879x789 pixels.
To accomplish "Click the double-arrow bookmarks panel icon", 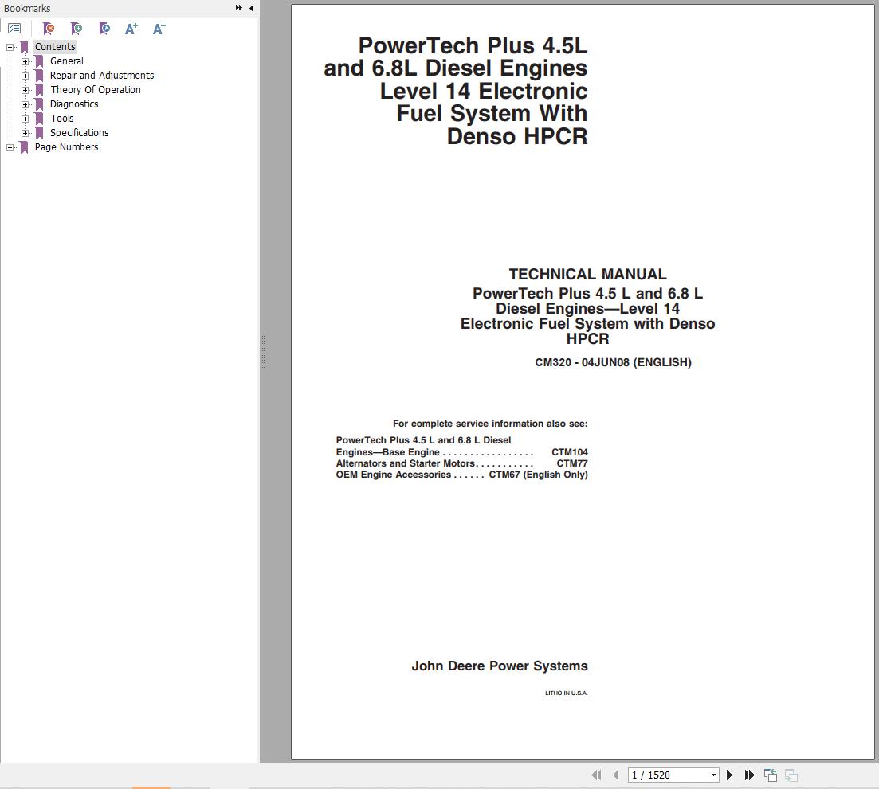I will click(239, 8).
